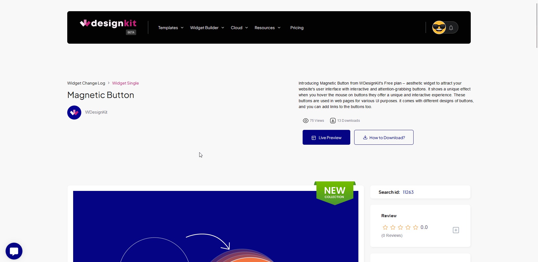The image size is (538, 262).
Task: Click the WDesignKit author avatar
Action: point(74,113)
